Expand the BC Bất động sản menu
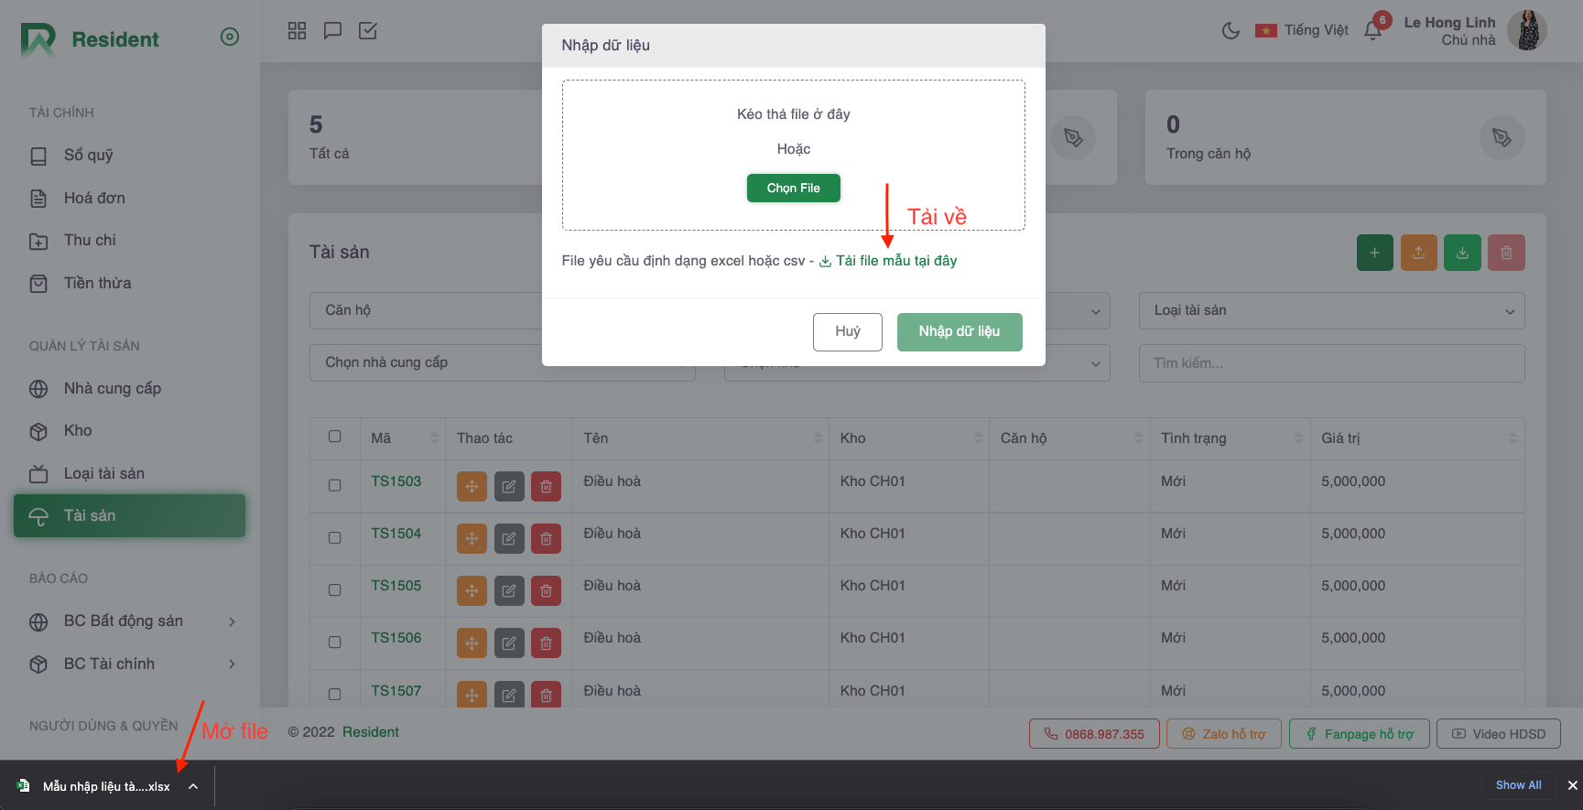Image resolution: width=1583 pixels, height=810 pixels. pos(133,621)
